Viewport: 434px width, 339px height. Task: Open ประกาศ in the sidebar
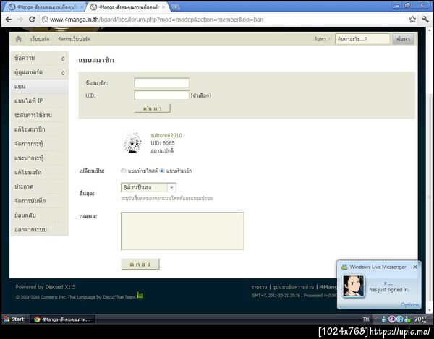[39, 186]
